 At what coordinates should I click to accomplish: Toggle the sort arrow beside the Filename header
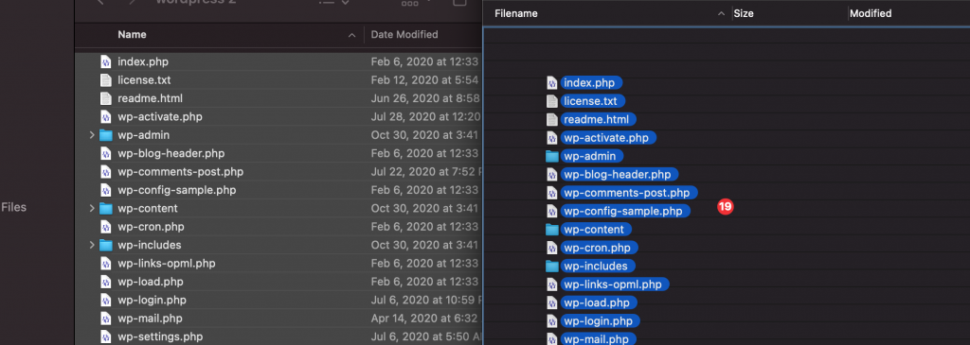tap(721, 13)
